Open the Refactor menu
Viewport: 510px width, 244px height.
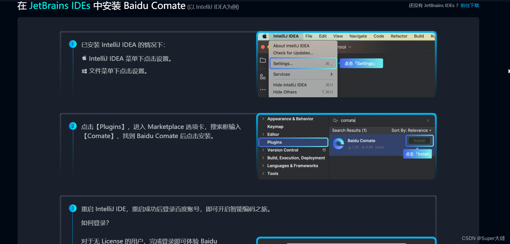click(399, 36)
